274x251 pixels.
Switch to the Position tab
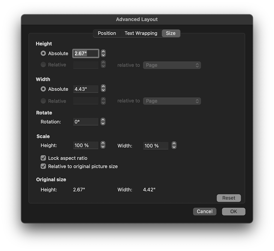point(107,33)
